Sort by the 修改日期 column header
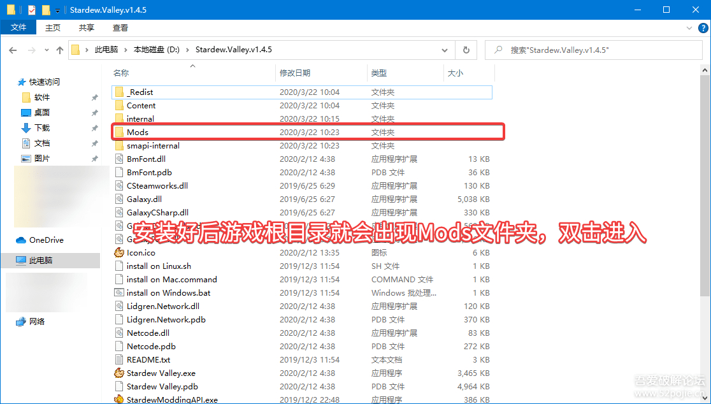711x404 pixels. [295, 73]
